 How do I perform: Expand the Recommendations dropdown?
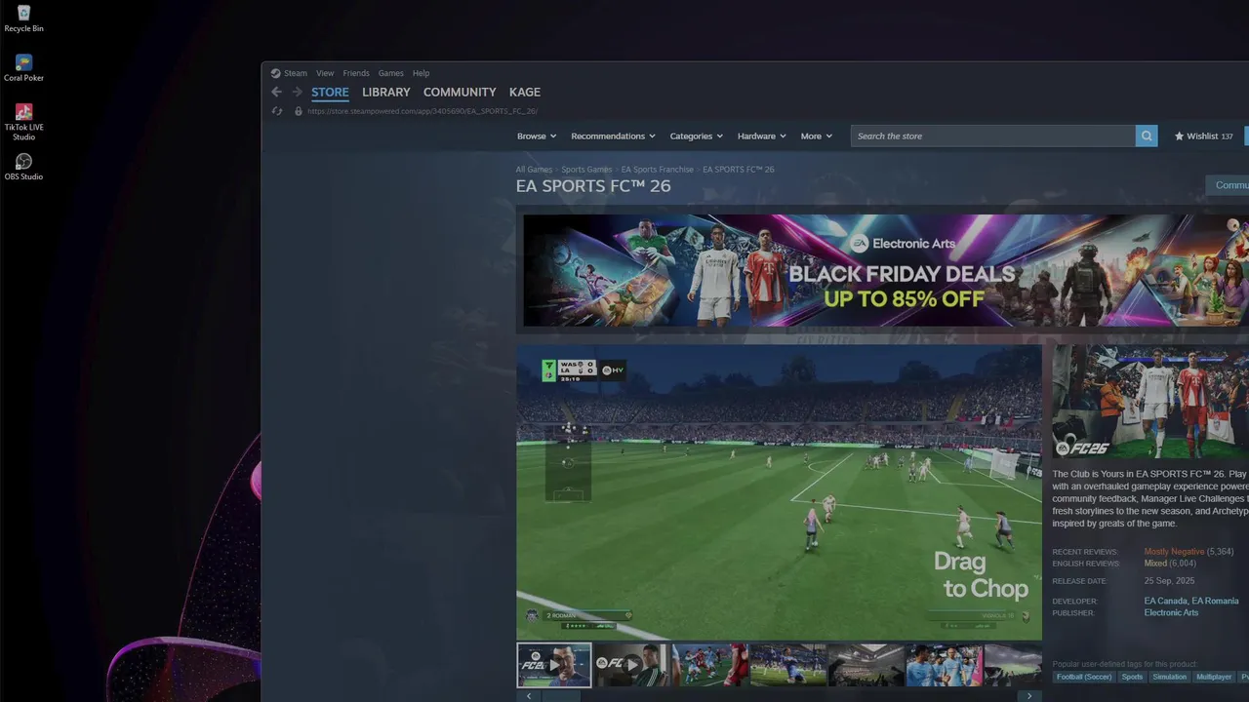(x=613, y=136)
